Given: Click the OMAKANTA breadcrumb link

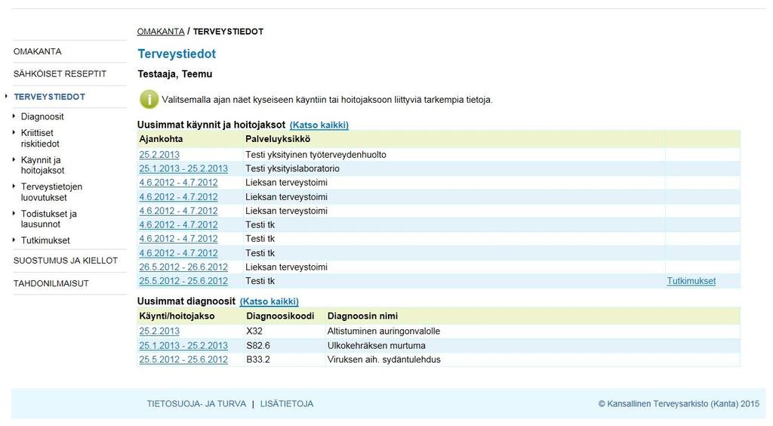Looking at the screenshot, I should pos(161,32).
